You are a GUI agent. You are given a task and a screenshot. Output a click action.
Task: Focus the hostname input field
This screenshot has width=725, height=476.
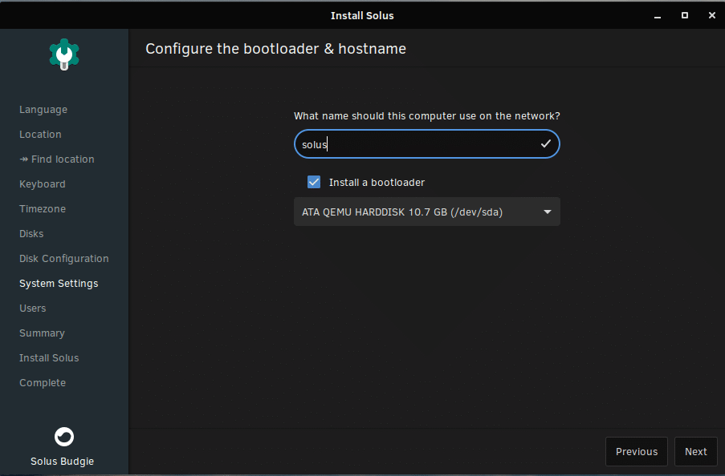coord(427,144)
